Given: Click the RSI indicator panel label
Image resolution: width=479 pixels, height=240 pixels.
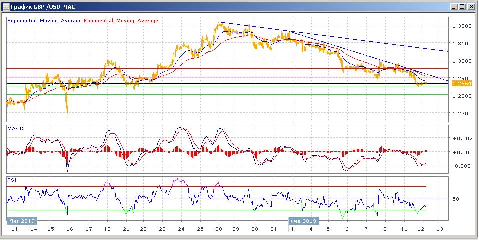Looking at the screenshot, I should pos(11,179).
